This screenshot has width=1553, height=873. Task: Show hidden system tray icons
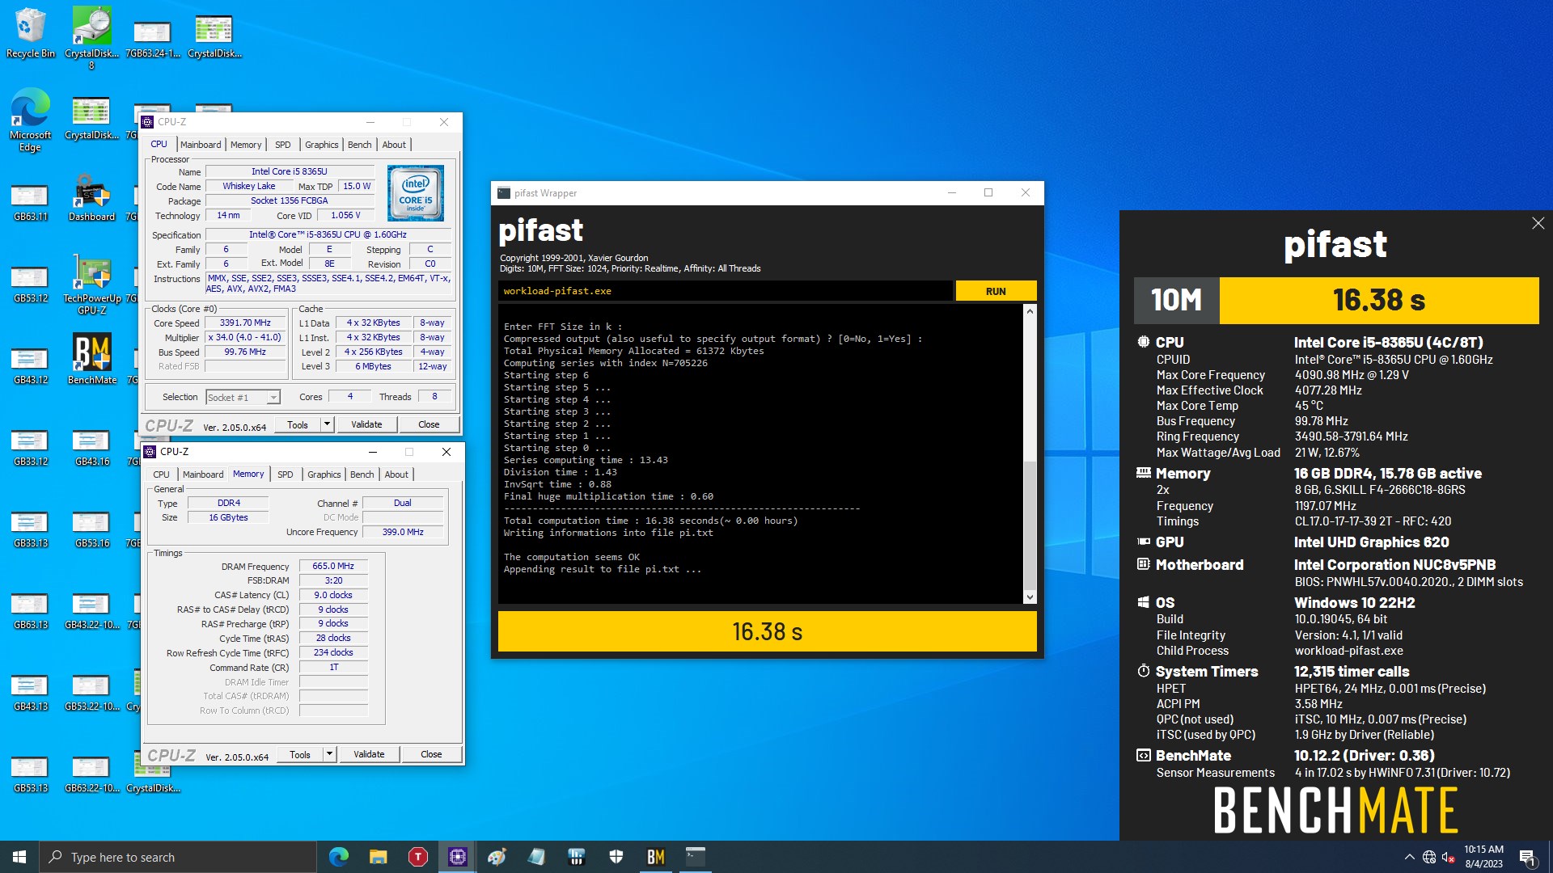1409,857
